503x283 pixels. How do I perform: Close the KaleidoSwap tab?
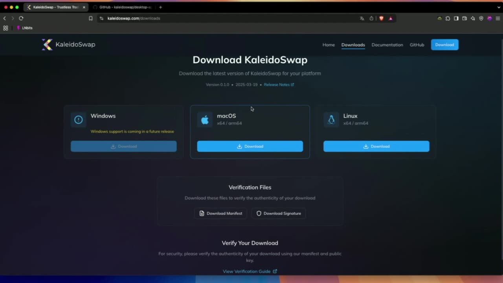pos(84,7)
